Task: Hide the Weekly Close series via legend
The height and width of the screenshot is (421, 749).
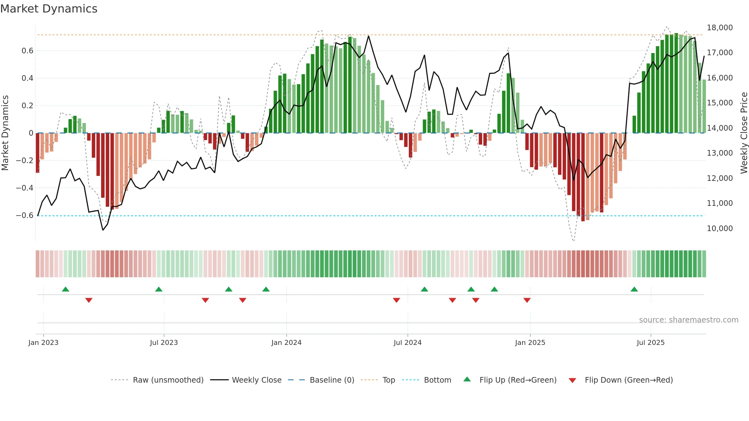Action: click(246, 380)
